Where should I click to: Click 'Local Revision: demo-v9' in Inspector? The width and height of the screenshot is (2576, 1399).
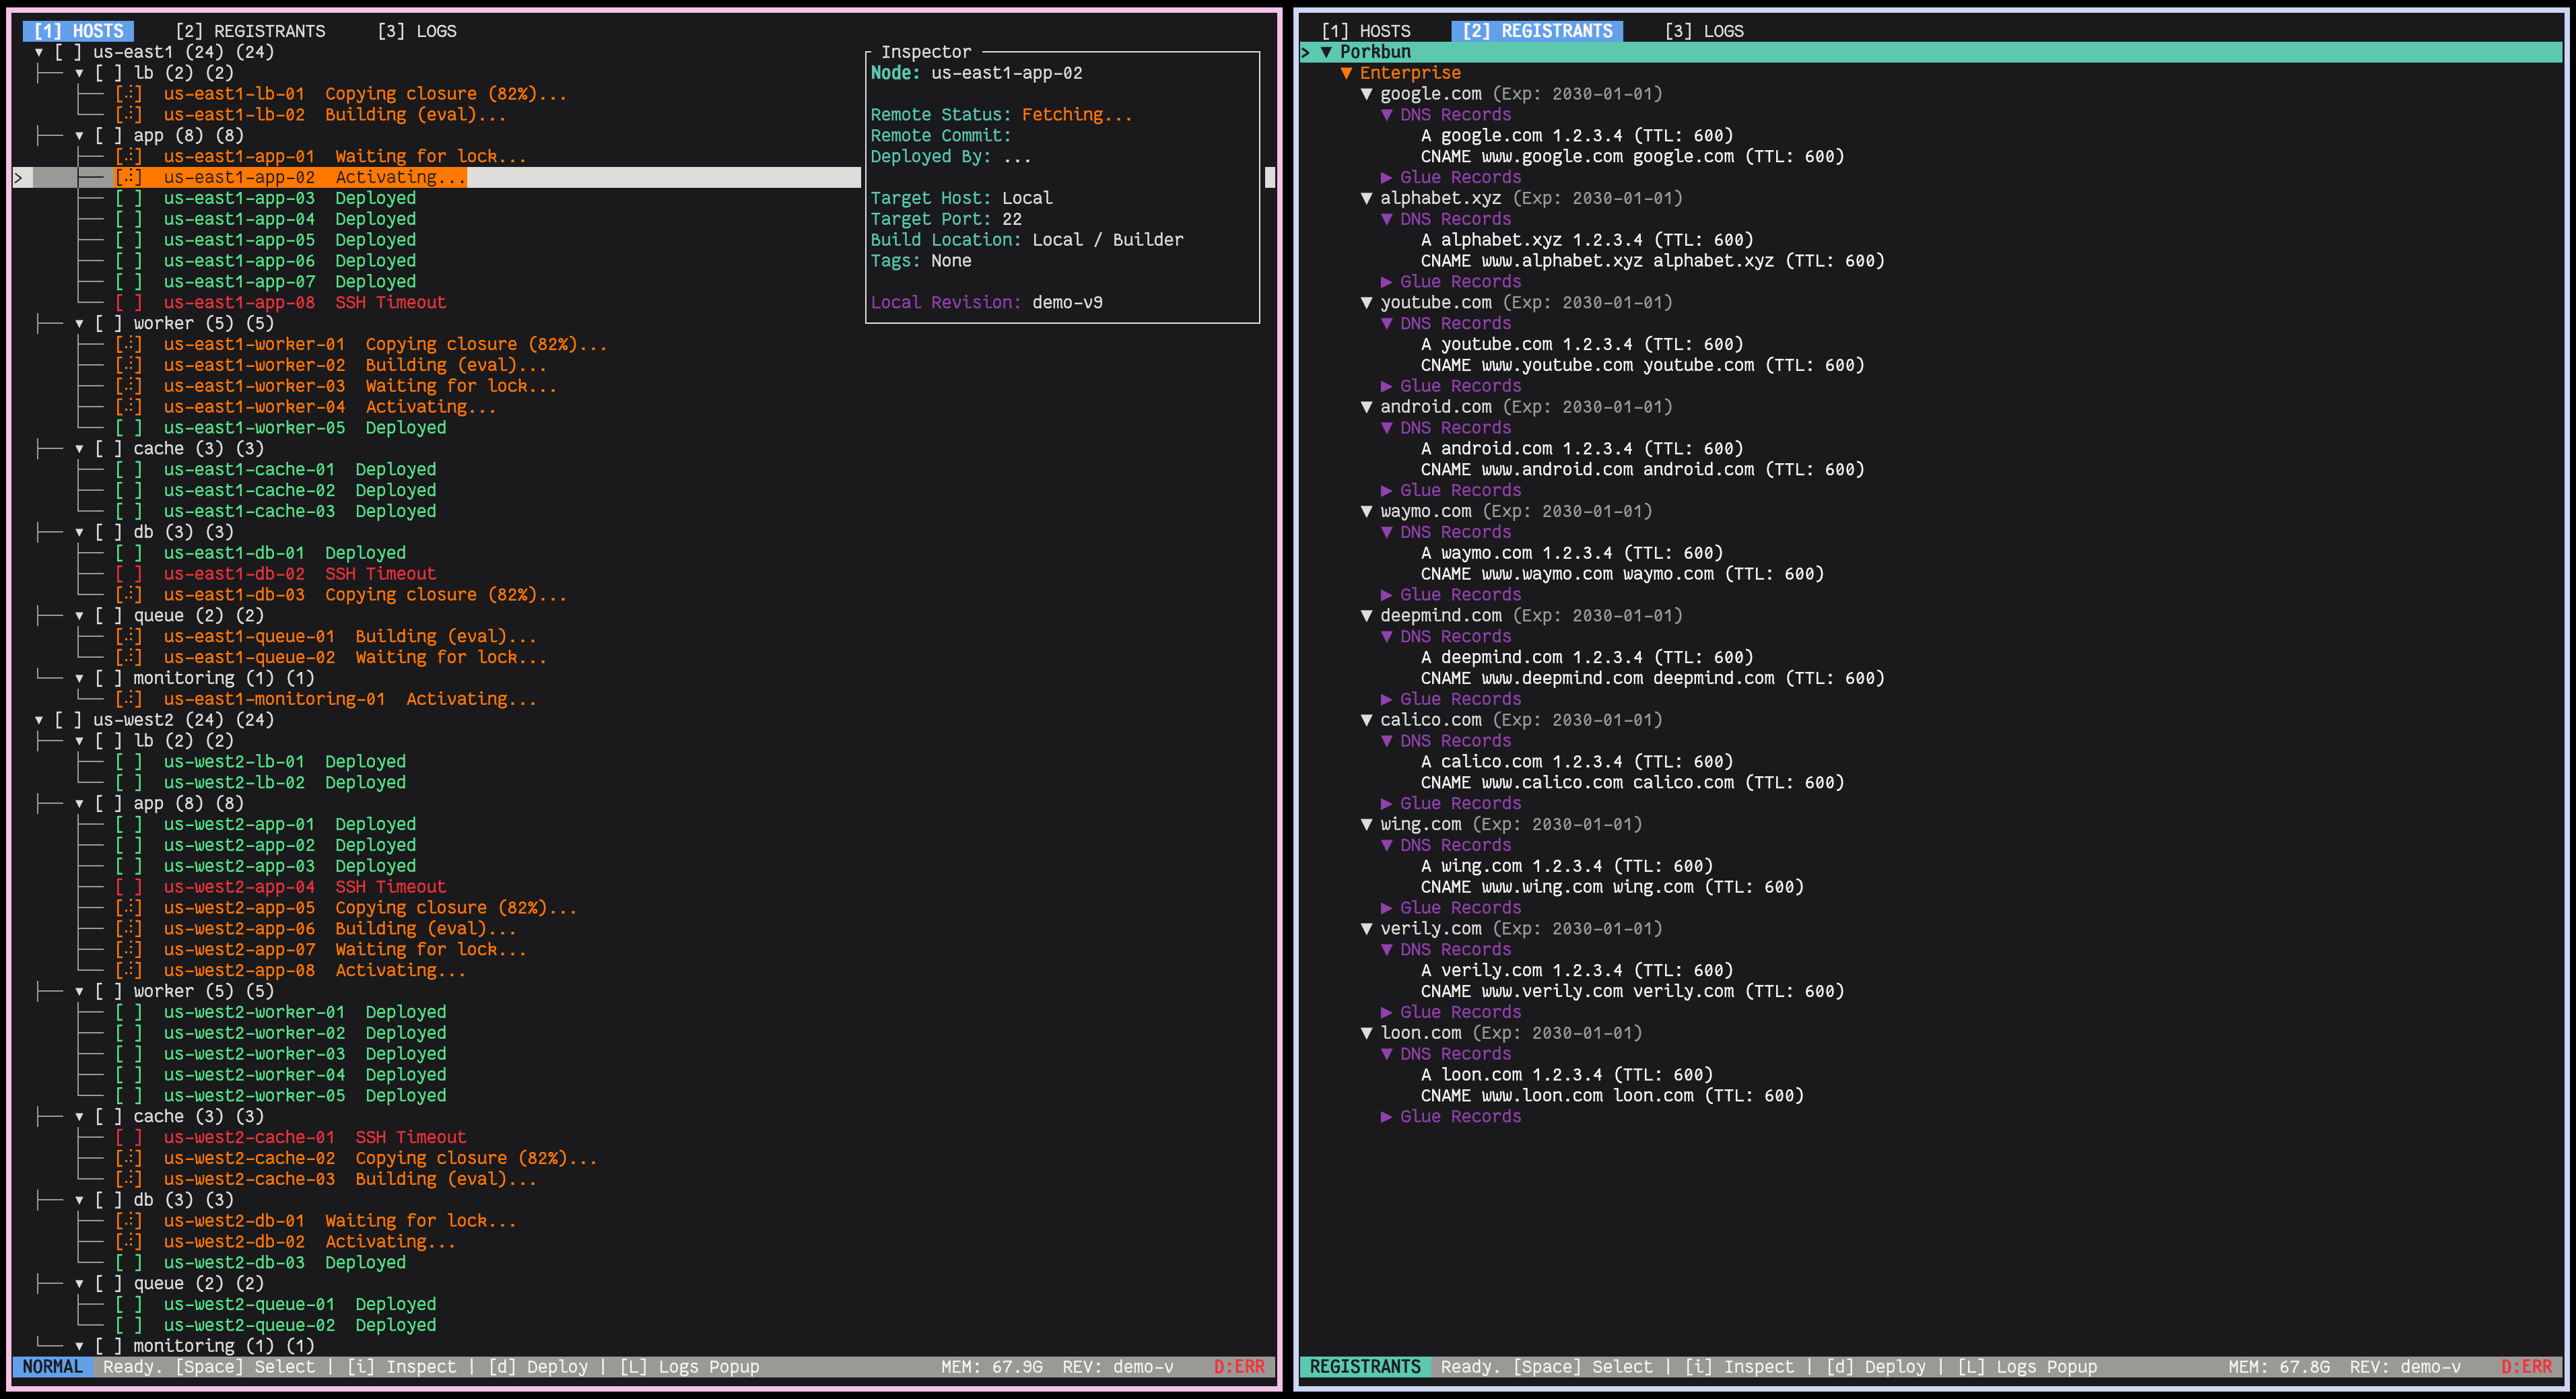click(x=987, y=302)
